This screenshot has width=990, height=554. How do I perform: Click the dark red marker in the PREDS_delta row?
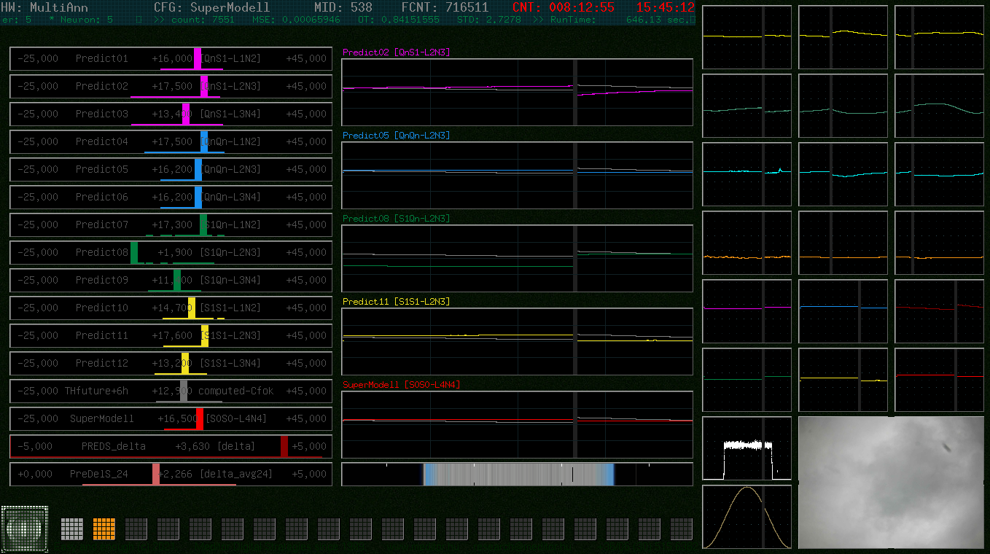click(284, 446)
